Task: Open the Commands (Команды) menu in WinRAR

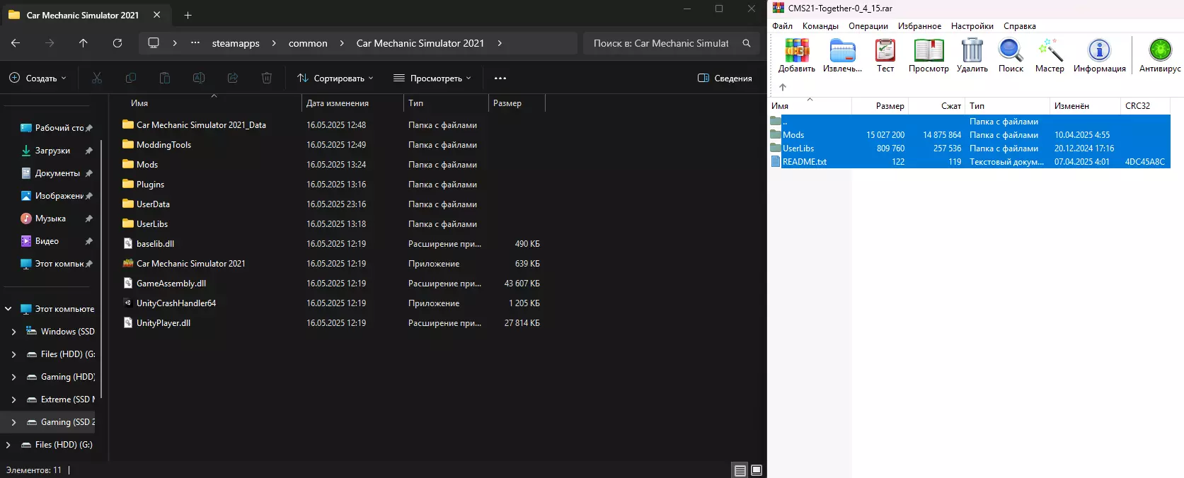Action: coord(820,26)
